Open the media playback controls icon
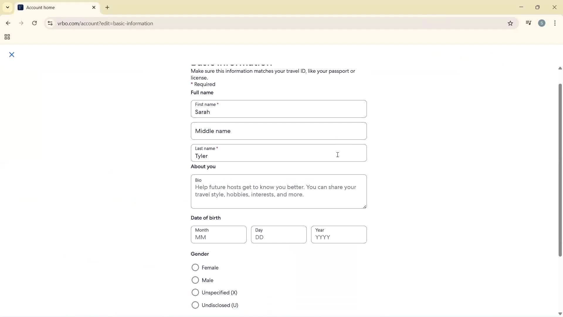The image size is (563, 317). pyautogui.click(x=528, y=23)
